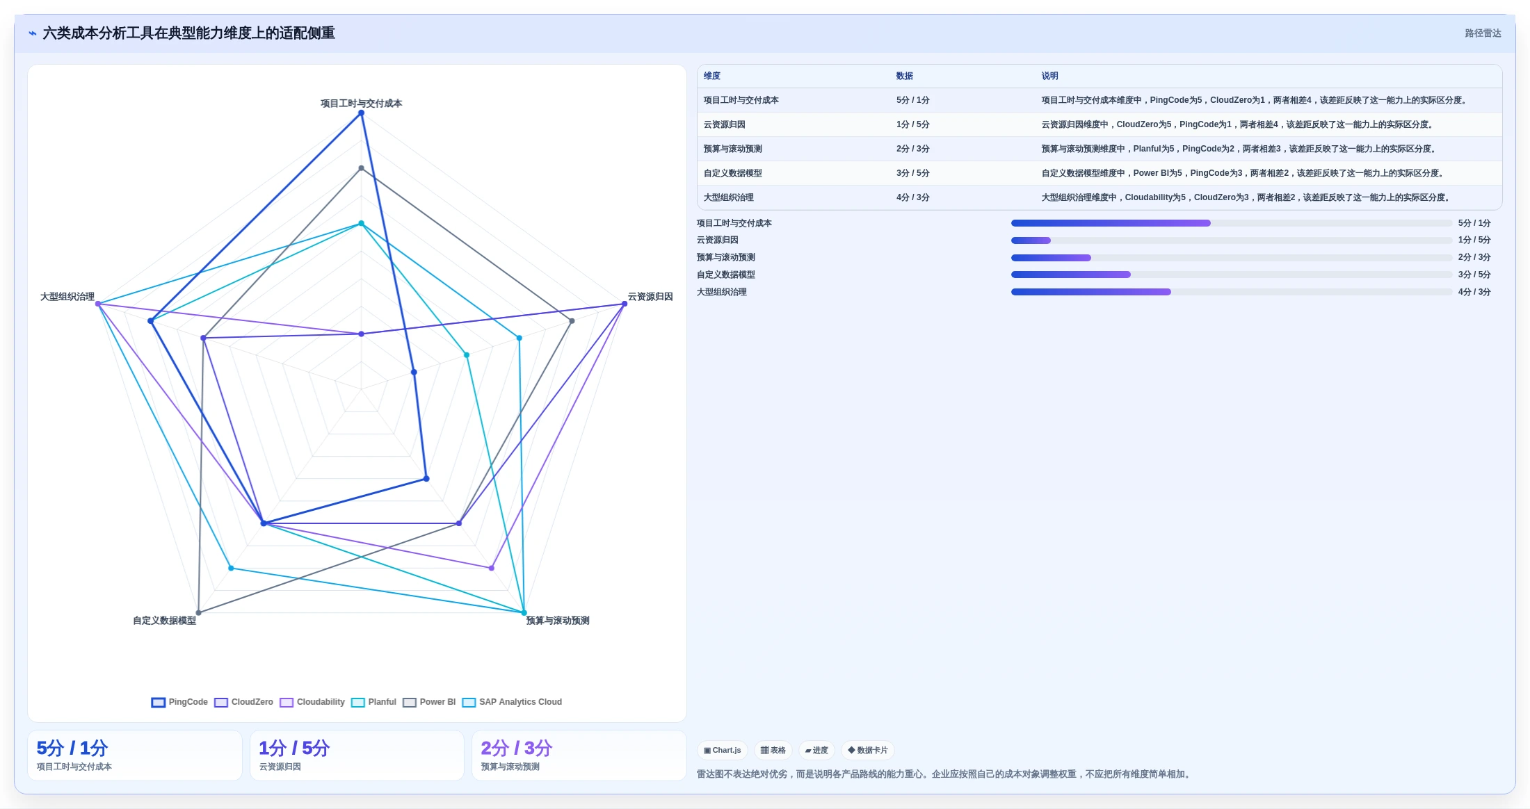
Task: Click the 数据 column header
Action: (905, 76)
